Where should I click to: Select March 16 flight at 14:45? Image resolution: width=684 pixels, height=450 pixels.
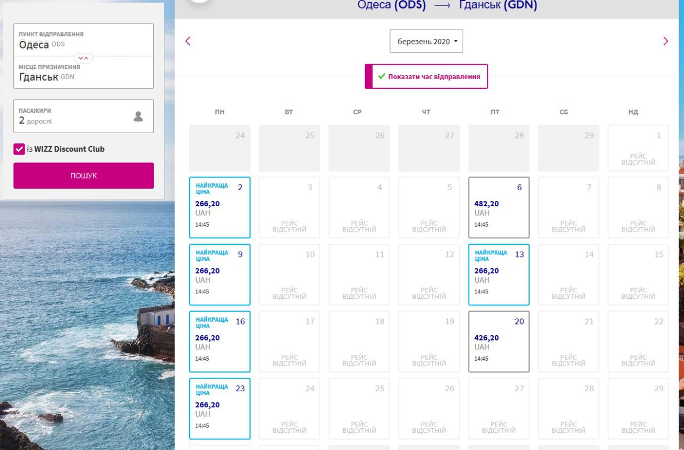point(220,342)
